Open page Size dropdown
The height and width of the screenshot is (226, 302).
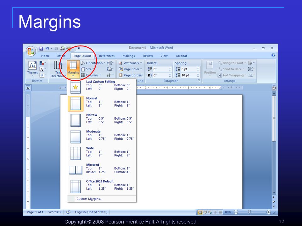(88, 69)
